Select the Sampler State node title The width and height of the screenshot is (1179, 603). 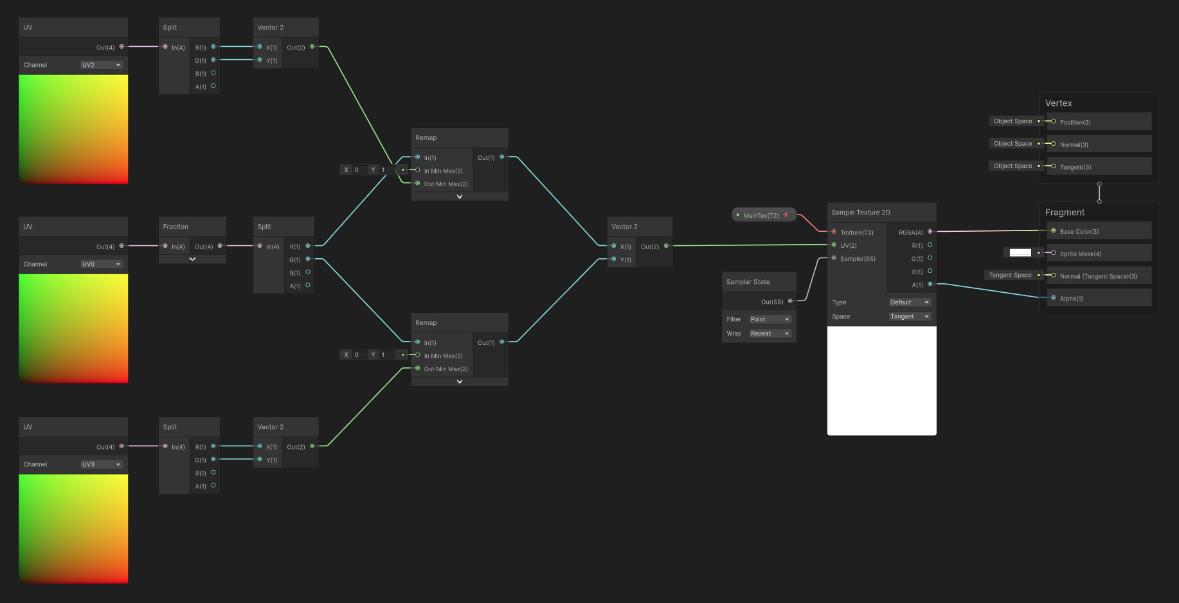[x=748, y=281]
